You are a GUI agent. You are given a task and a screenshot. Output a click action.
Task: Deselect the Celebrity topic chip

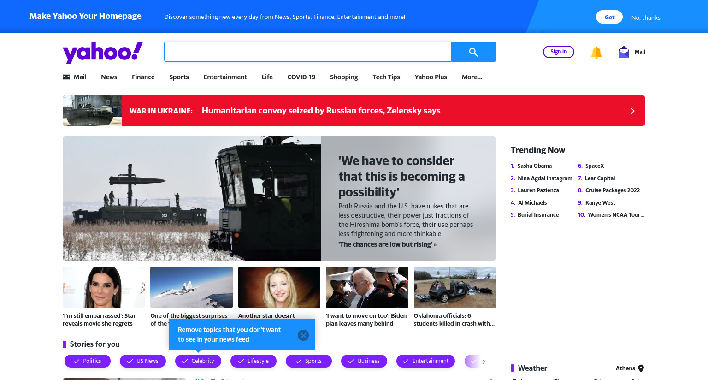tap(198, 361)
